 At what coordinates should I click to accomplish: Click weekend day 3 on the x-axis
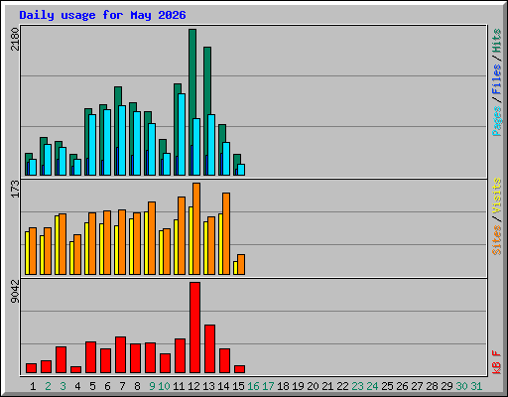[63, 386]
